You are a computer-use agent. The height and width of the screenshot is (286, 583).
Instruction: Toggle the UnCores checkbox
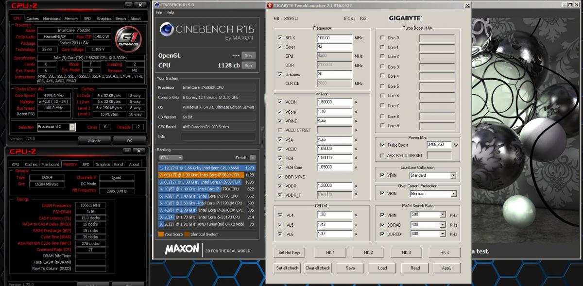(x=280, y=74)
